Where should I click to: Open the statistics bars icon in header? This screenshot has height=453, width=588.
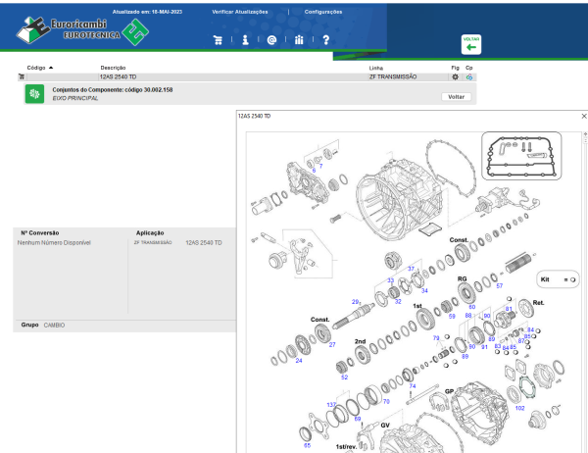(299, 40)
